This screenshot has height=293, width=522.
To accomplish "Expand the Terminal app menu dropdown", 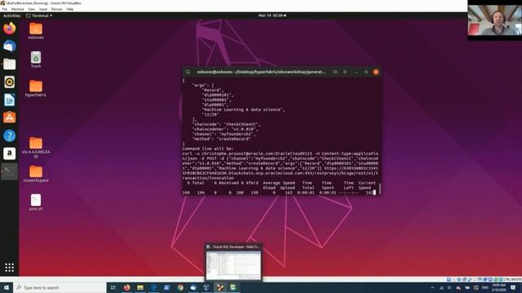I will point(39,15).
